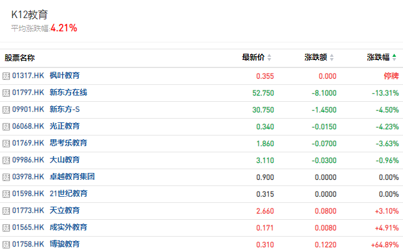The height and width of the screenshot is (251, 403).
Task: Sort table by 最新价 column arrows
Action: [x=269, y=57]
